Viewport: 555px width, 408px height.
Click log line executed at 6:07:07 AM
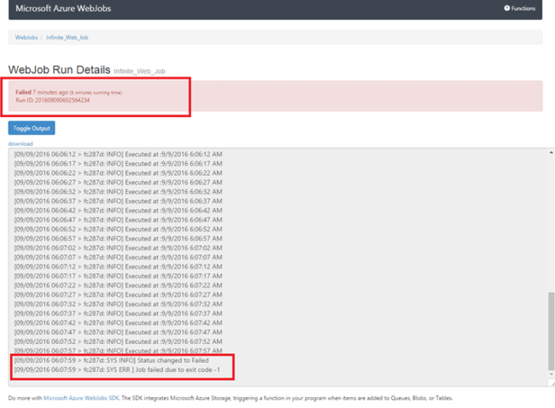[x=118, y=257]
